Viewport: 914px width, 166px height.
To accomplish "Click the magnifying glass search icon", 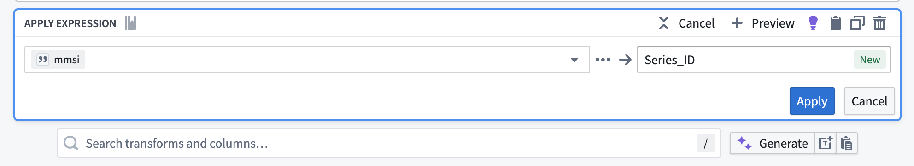I will tap(71, 143).
